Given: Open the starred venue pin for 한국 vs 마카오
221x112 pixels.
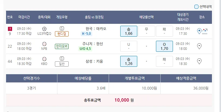Looking at the screenshot, I should coord(199,31).
